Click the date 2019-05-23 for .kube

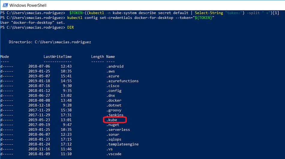(x=39, y=120)
